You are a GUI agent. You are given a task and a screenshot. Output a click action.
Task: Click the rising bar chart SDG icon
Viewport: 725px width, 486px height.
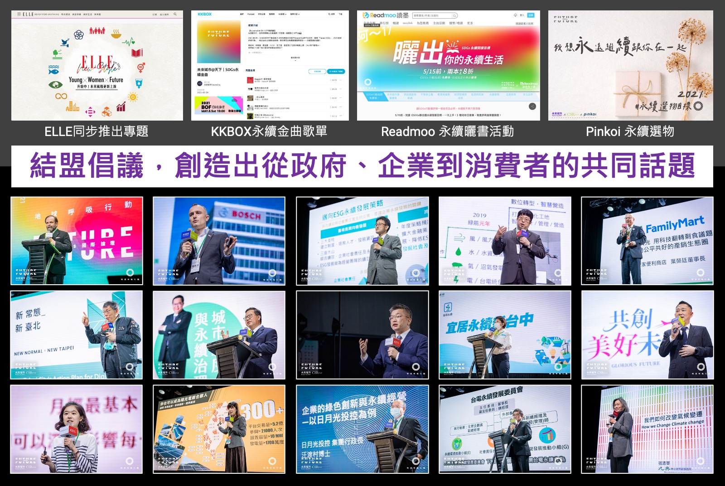tap(121, 107)
